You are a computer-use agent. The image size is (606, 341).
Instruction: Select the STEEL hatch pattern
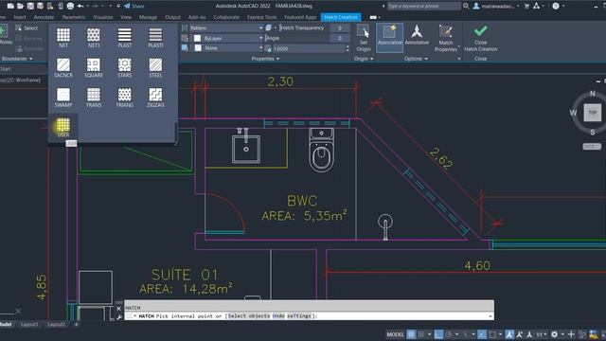click(155, 67)
